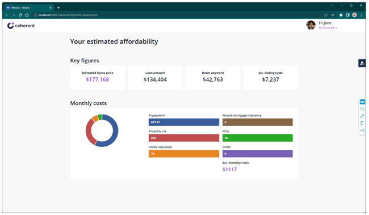Open the browser home page
The image size is (369, 215).
(x=27, y=15)
